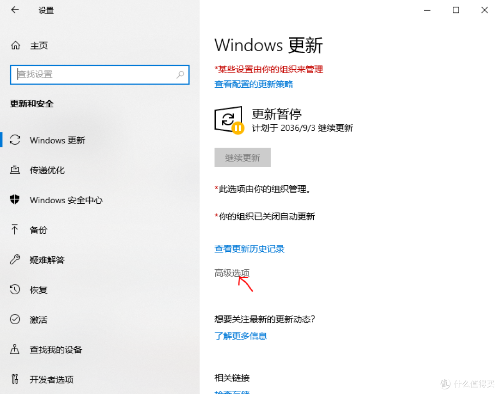Viewport: 499px width, 394px height.
Task: Click the 此选项由你的组织管理 notice
Action: 262,189
